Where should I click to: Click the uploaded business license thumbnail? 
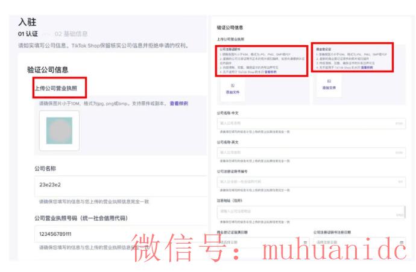point(59,130)
